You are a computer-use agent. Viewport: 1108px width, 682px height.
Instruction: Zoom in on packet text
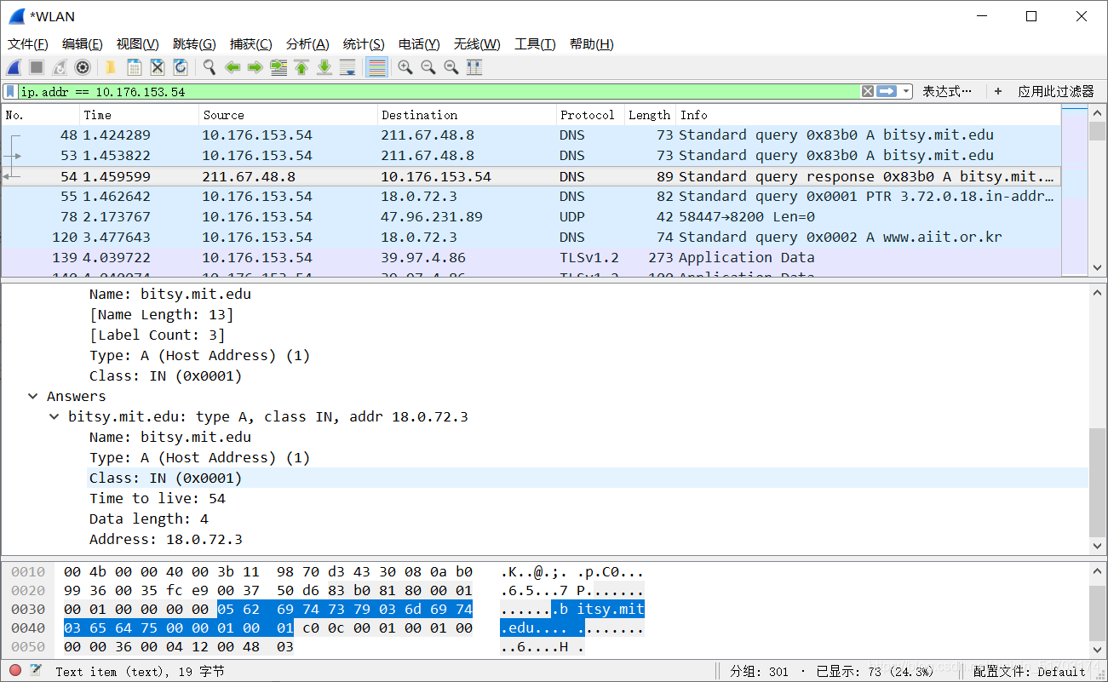point(405,67)
